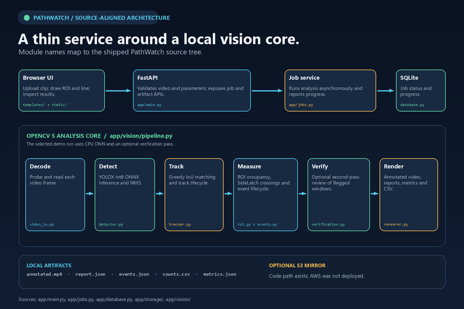Click the detector.py label
Screen dimensions: 464x309
[111, 224]
